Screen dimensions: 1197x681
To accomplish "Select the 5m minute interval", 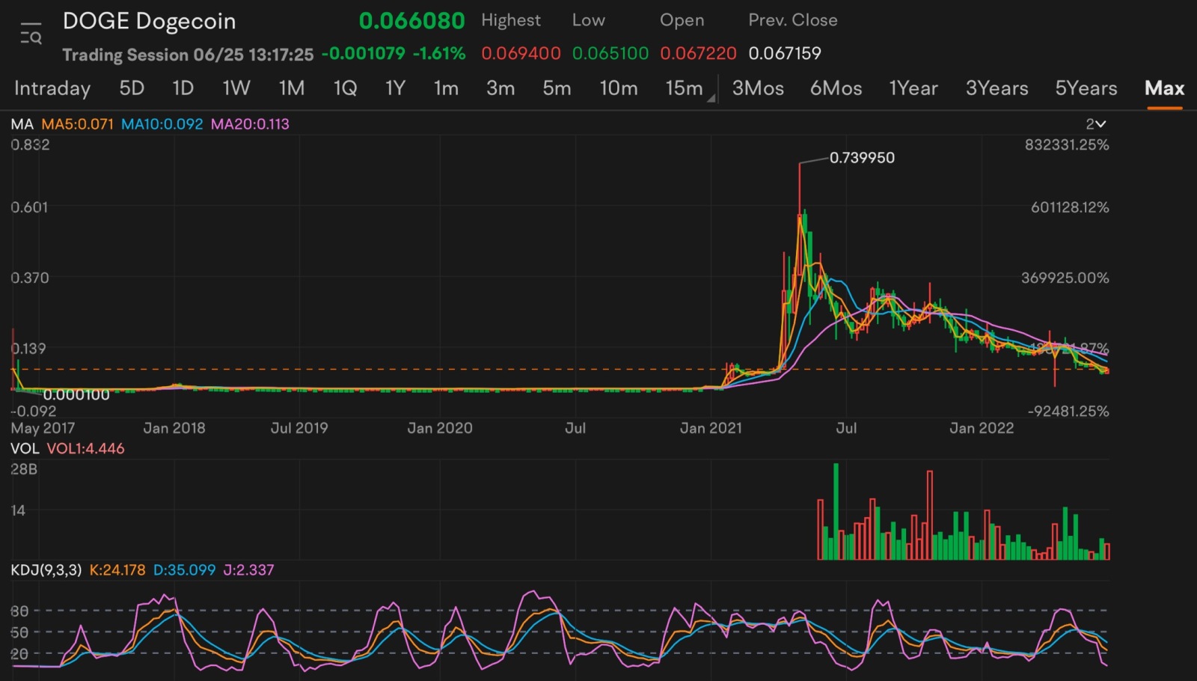I will point(557,88).
